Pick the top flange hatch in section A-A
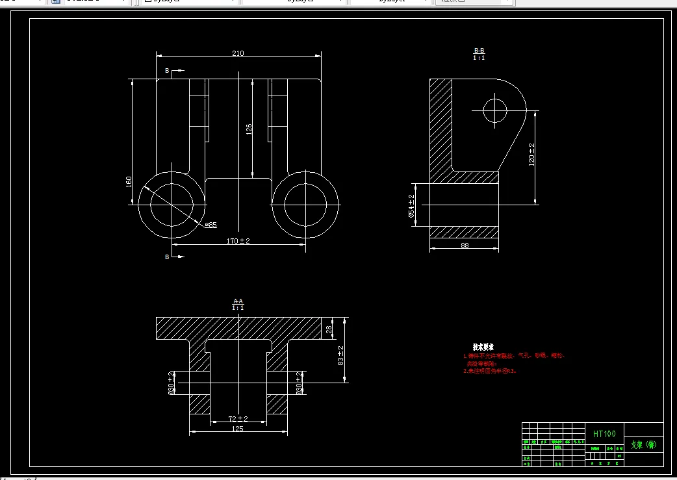Viewport: 677px width, 480px height. point(238,328)
